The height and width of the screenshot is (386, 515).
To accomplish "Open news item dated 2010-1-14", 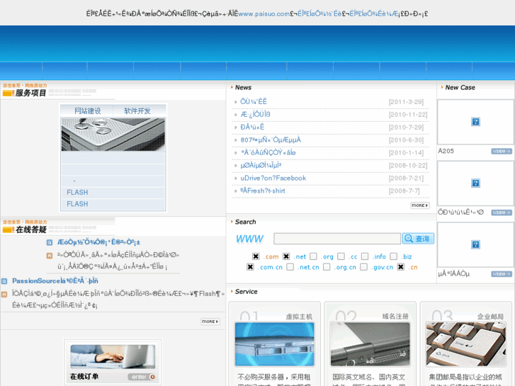I will (x=268, y=152).
